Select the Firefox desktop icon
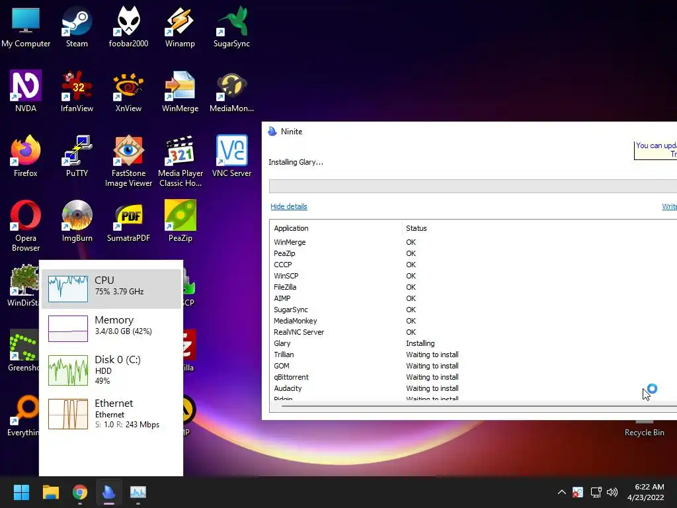Image resolution: width=677 pixels, height=508 pixels. pos(26,156)
